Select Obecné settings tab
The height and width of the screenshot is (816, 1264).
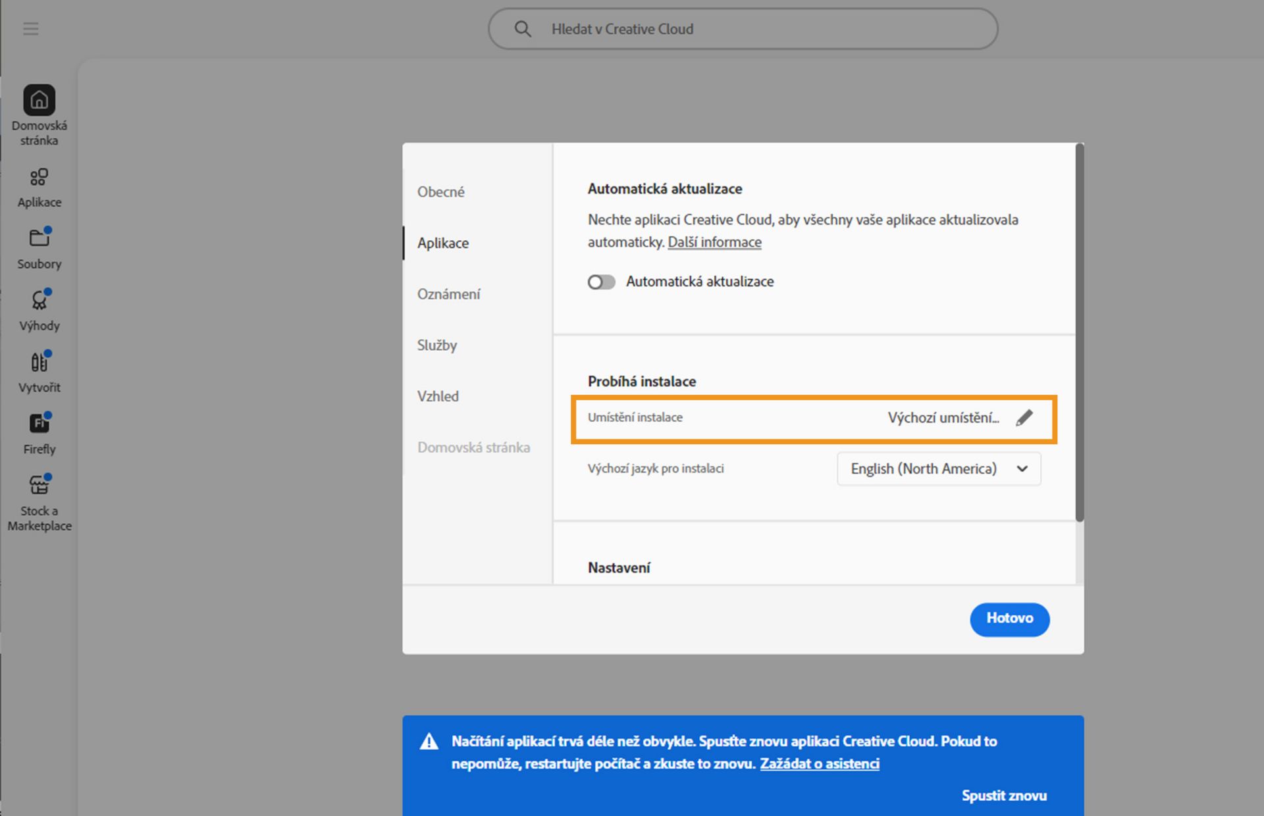click(x=440, y=192)
